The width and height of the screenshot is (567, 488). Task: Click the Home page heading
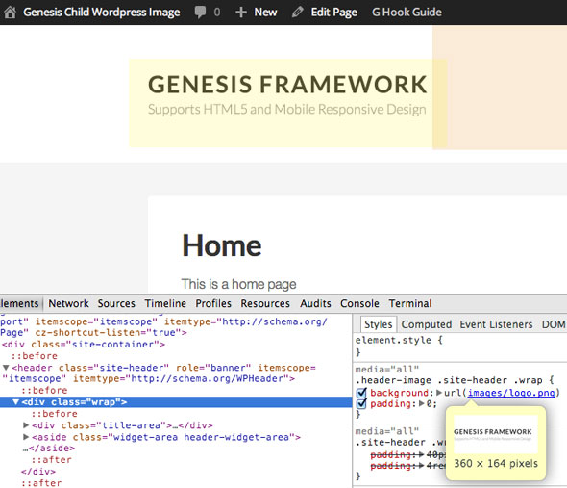(x=222, y=245)
